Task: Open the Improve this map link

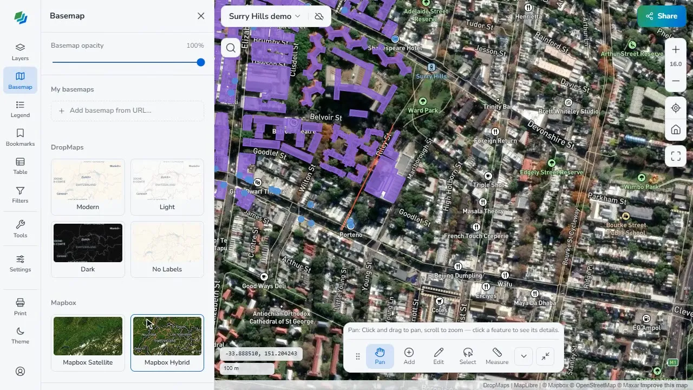Action: pyautogui.click(x=664, y=386)
